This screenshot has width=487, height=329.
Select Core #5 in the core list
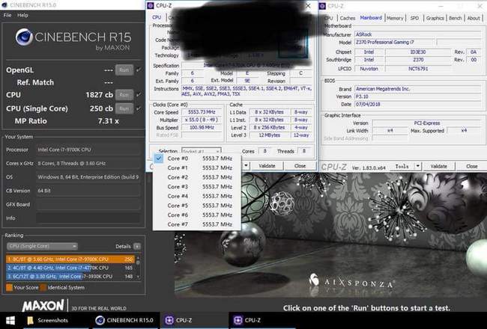(197, 206)
